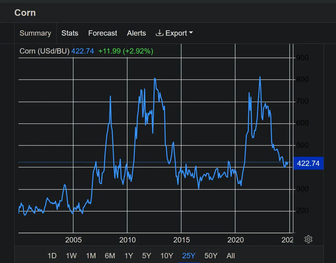336x263 pixels.
Task: Click the Corn (USd/BU) chart legend
Action: (44, 51)
